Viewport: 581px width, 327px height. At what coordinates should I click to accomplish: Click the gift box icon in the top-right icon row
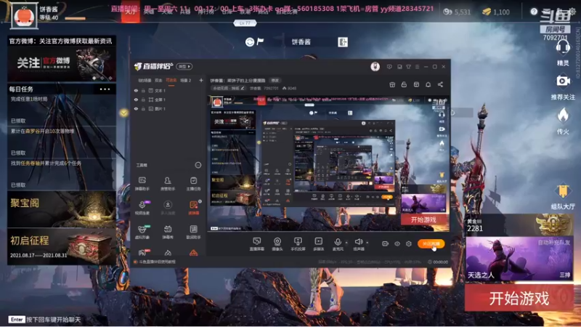(392, 84)
